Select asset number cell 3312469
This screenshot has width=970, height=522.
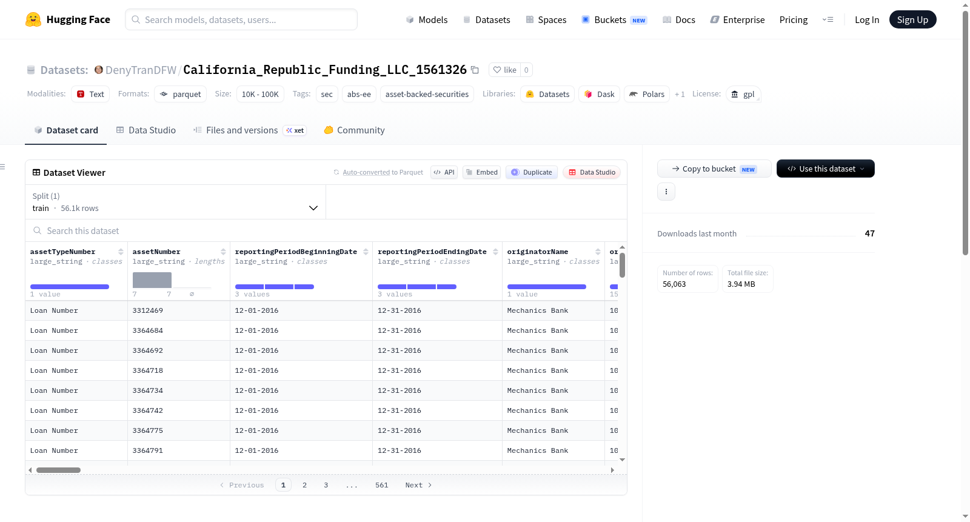point(178,310)
